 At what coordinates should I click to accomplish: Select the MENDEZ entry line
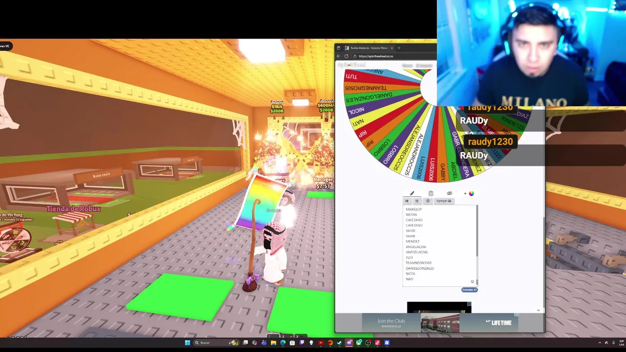click(x=412, y=242)
